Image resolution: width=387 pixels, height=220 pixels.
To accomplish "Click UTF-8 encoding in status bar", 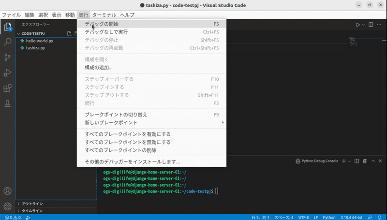I will click(x=304, y=218).
